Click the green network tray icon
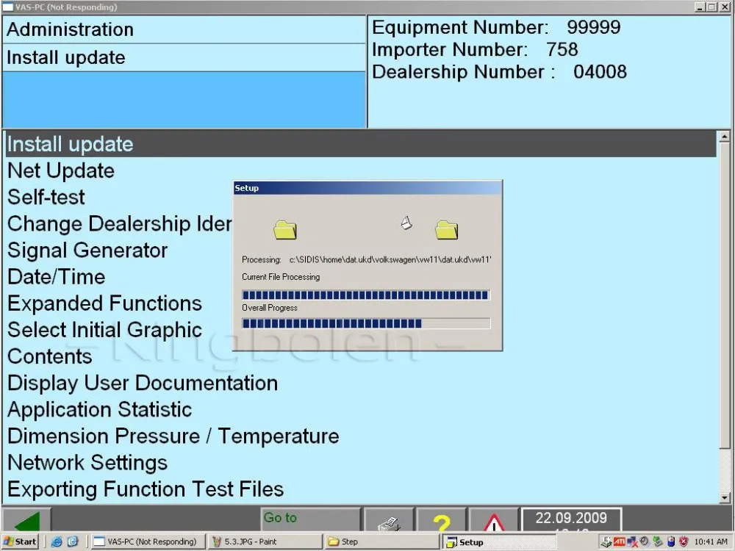 point(658,542)
